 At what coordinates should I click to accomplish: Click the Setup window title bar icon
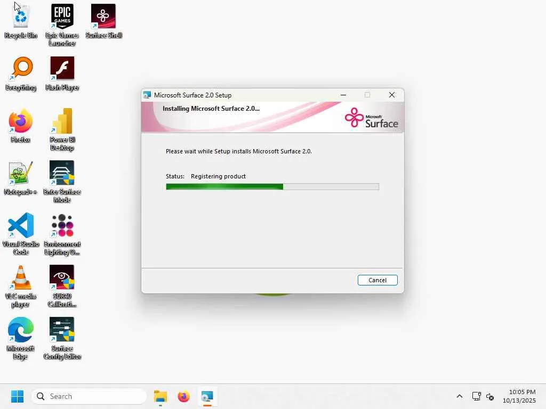coord(147,95)
